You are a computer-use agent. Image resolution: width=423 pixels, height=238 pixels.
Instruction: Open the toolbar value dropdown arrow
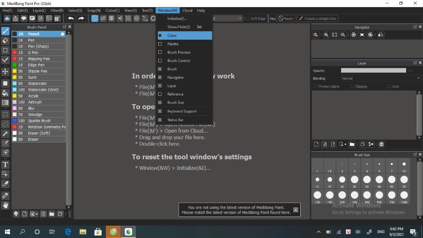[x=240, y=18]
